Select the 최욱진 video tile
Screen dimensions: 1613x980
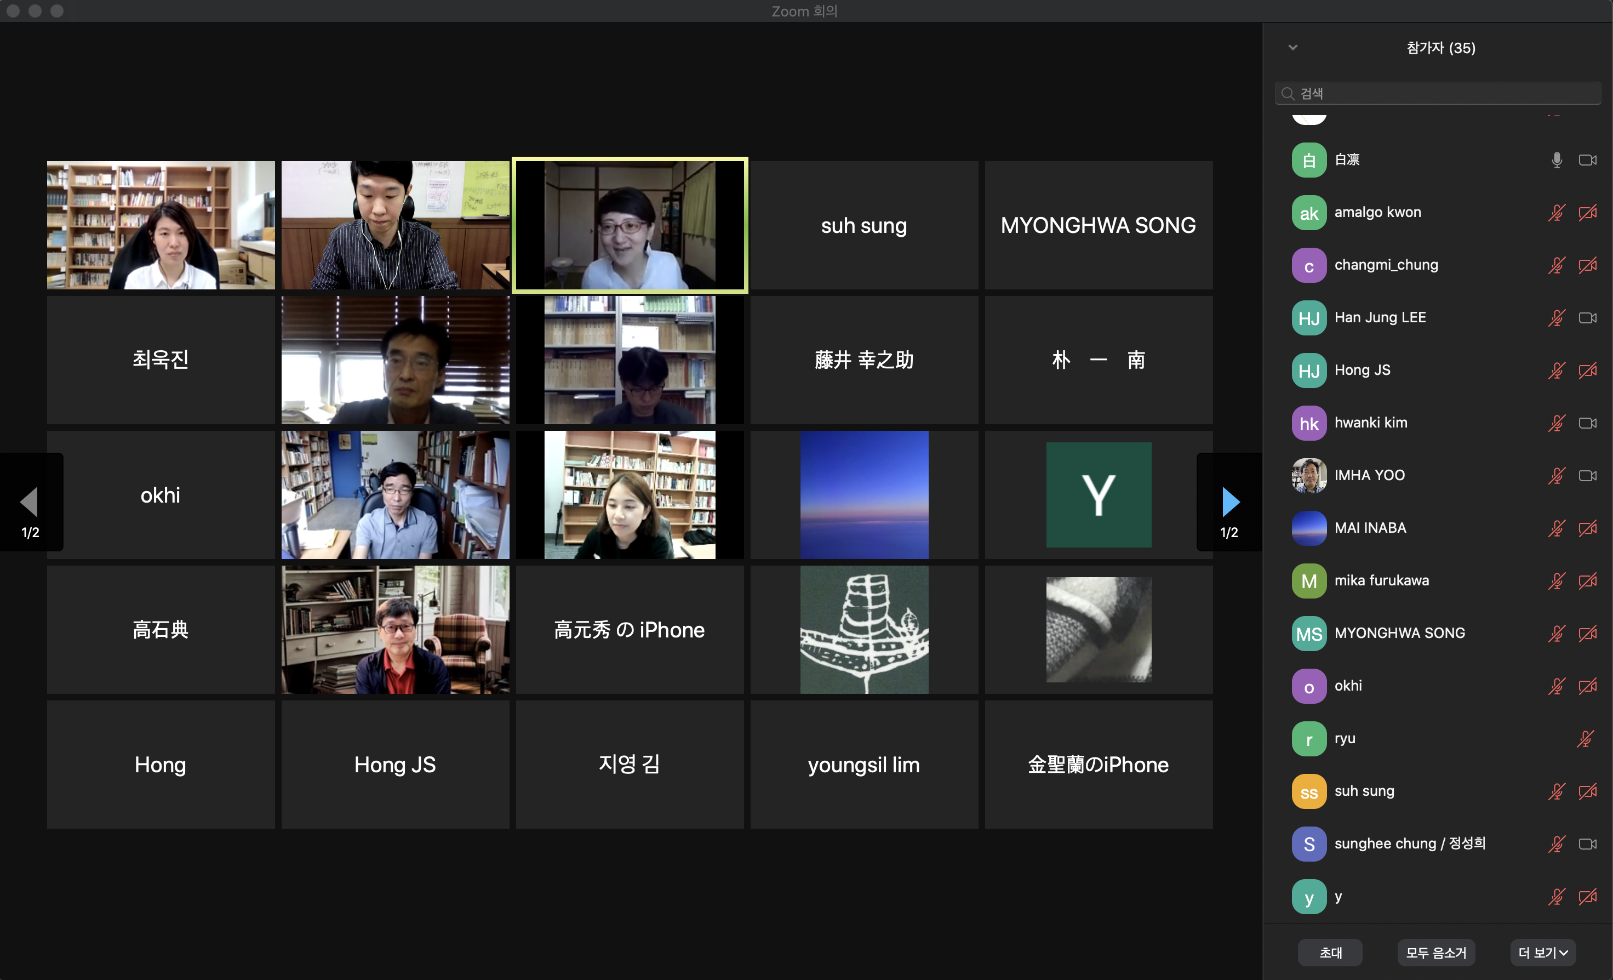161,360
